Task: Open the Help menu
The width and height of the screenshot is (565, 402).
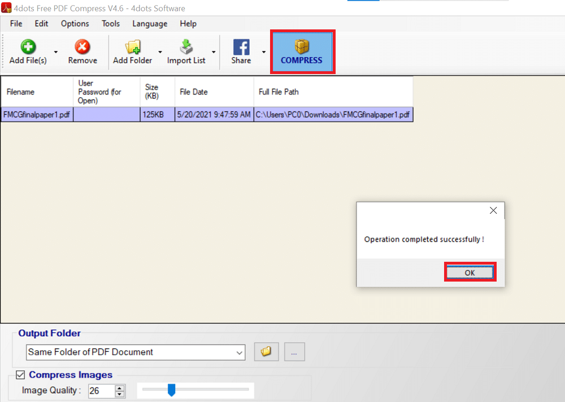Action: (x=188, y=24)
